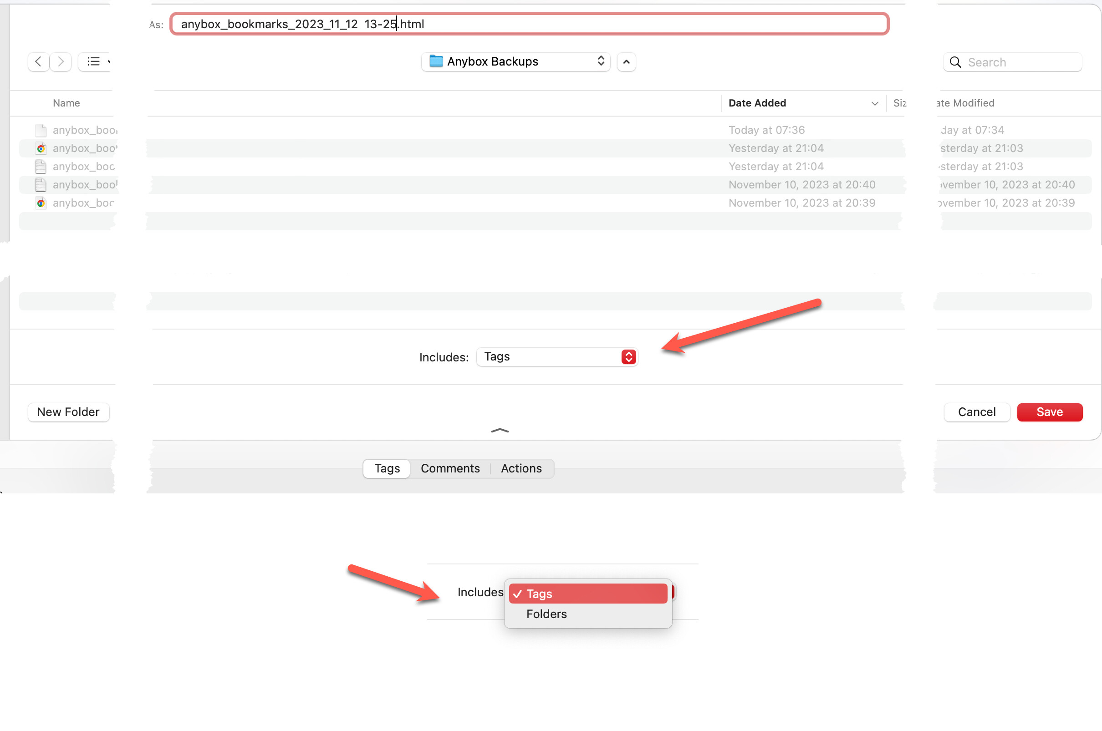This screenshot has width=1102, height=731.
Task: Go back with the left chevron button
Action: click(x=38, y=61)
